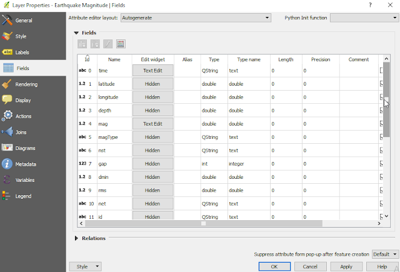The height and width of the screenshot is (272, 400).
Task: Click the Toggle editing pencil icon
Action: 107,44
